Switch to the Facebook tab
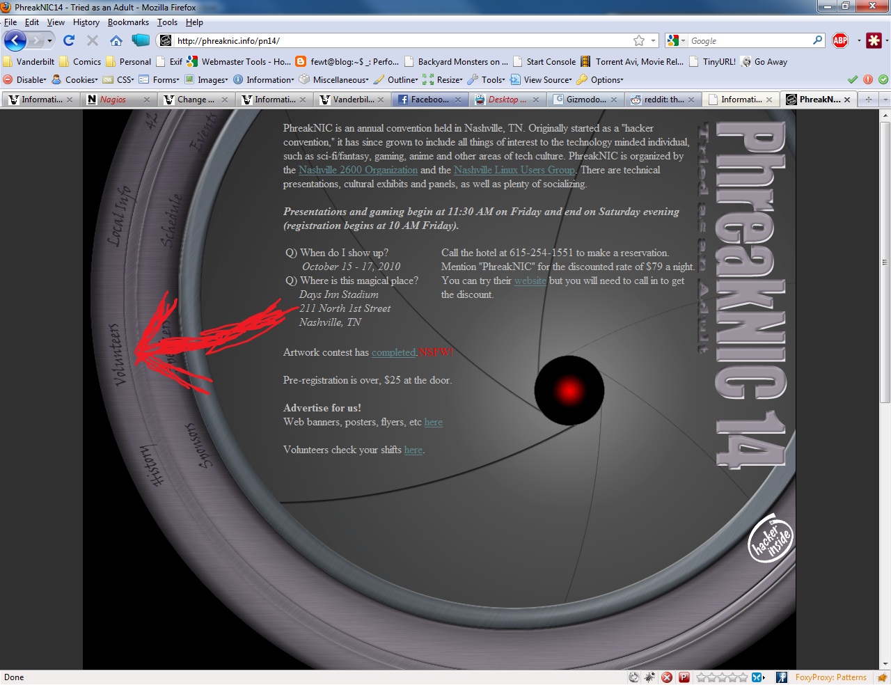891x685 pixels. (x=429, y=100)
